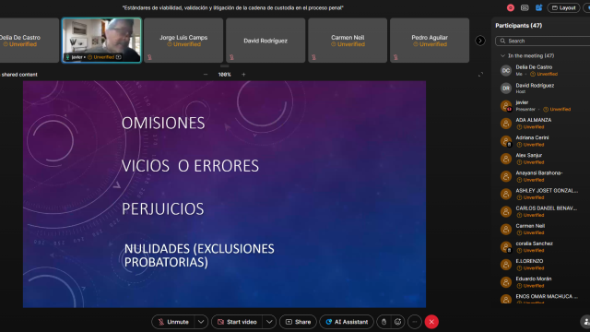Click the meeting title text at top
Screen dimensions: 590x332
(x=233, y=7)
